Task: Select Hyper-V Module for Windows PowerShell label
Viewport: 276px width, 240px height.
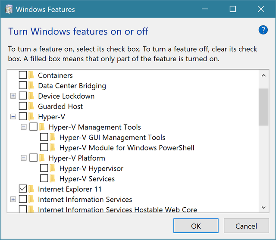Action: (x=127, y=148)
